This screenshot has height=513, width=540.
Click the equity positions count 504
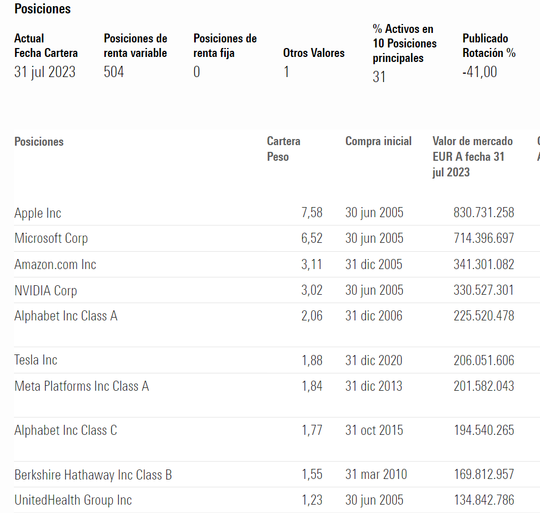(x=114, y=72)
